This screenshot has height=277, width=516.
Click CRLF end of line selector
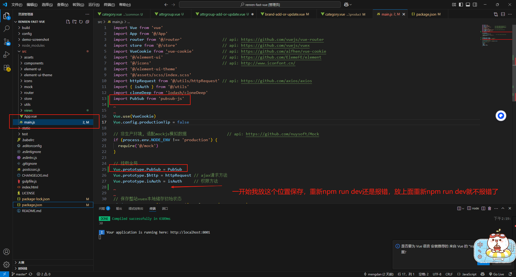[x=449, y=274]
